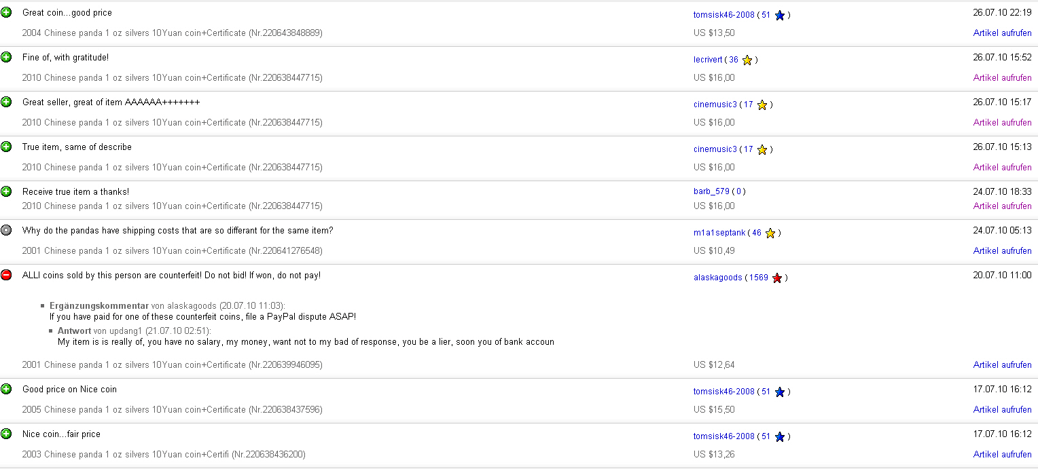Click "Artikel aufrufen" for US $13,50 item

[x=1002, y=33]
